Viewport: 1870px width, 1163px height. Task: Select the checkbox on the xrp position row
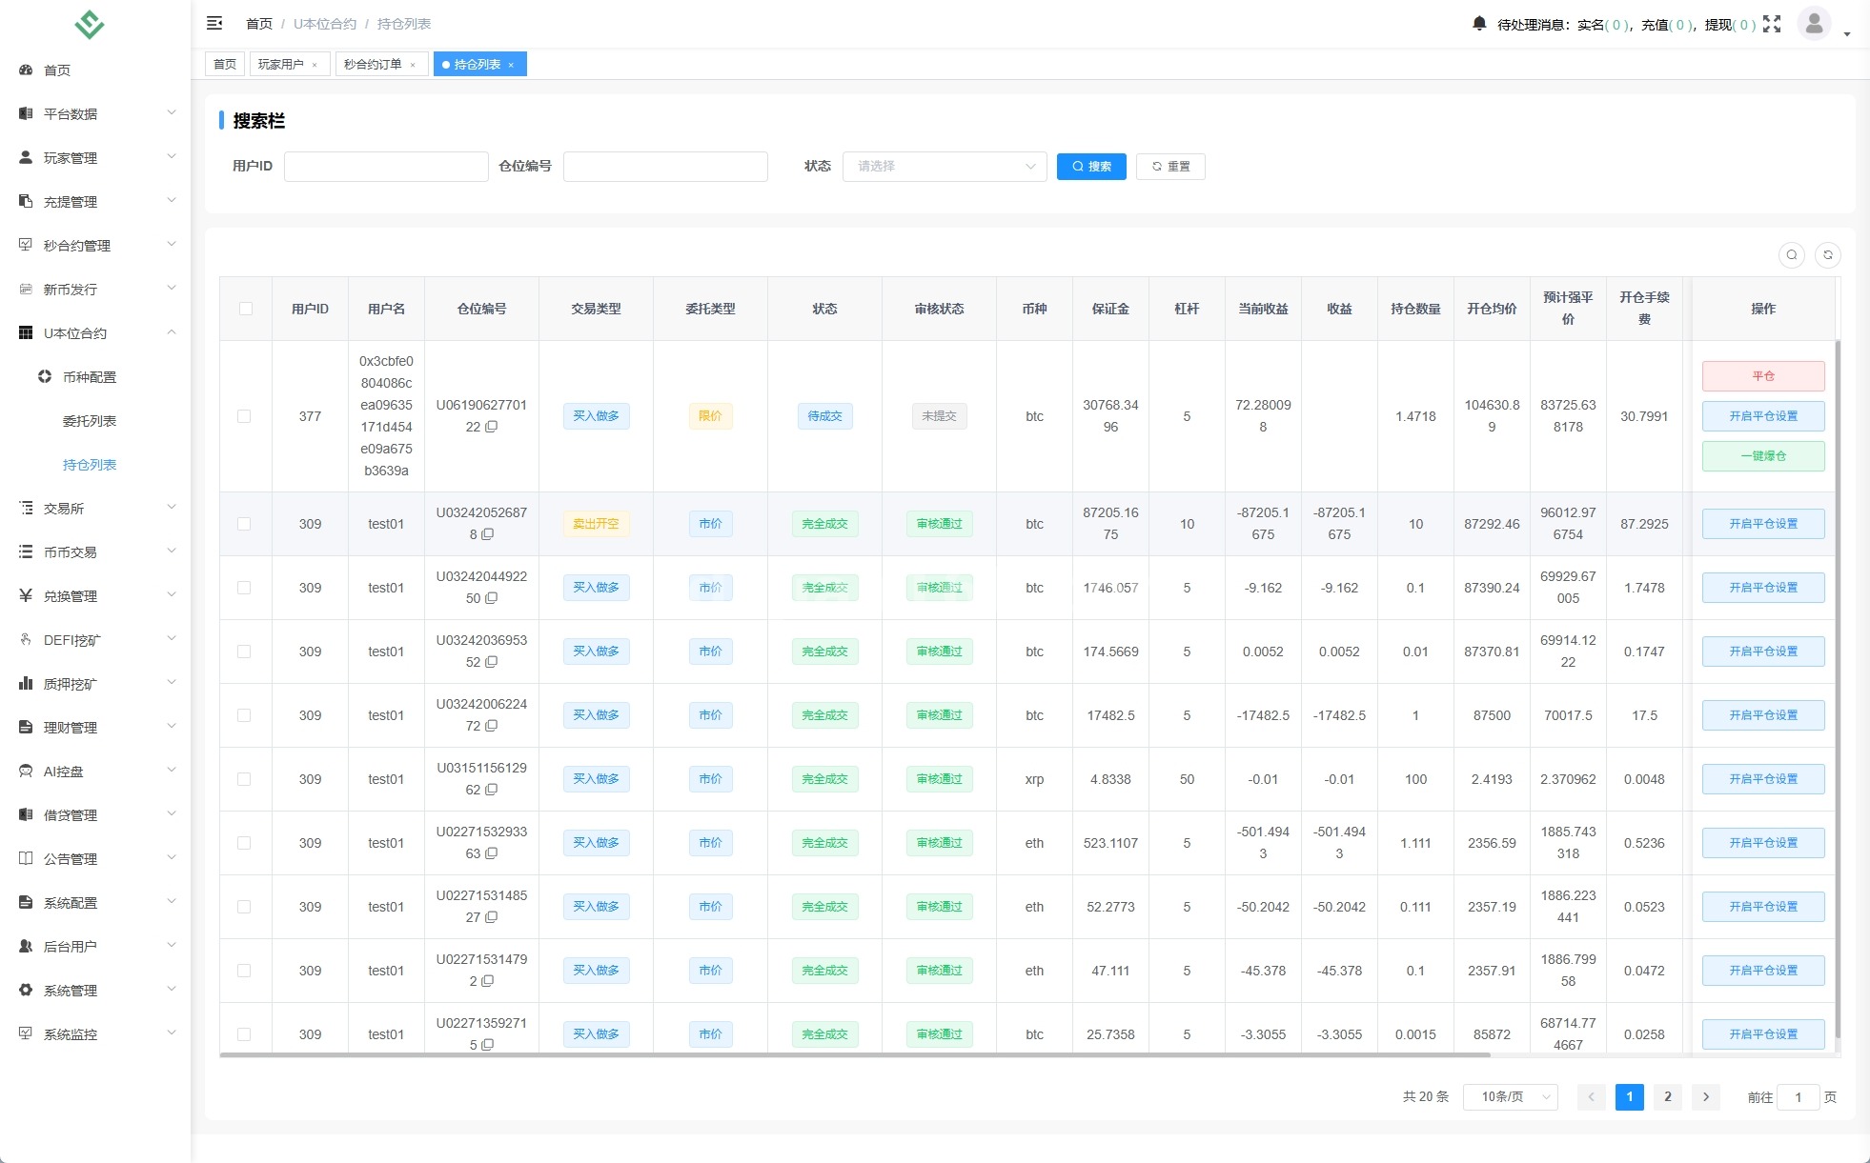tap(246, 779)
